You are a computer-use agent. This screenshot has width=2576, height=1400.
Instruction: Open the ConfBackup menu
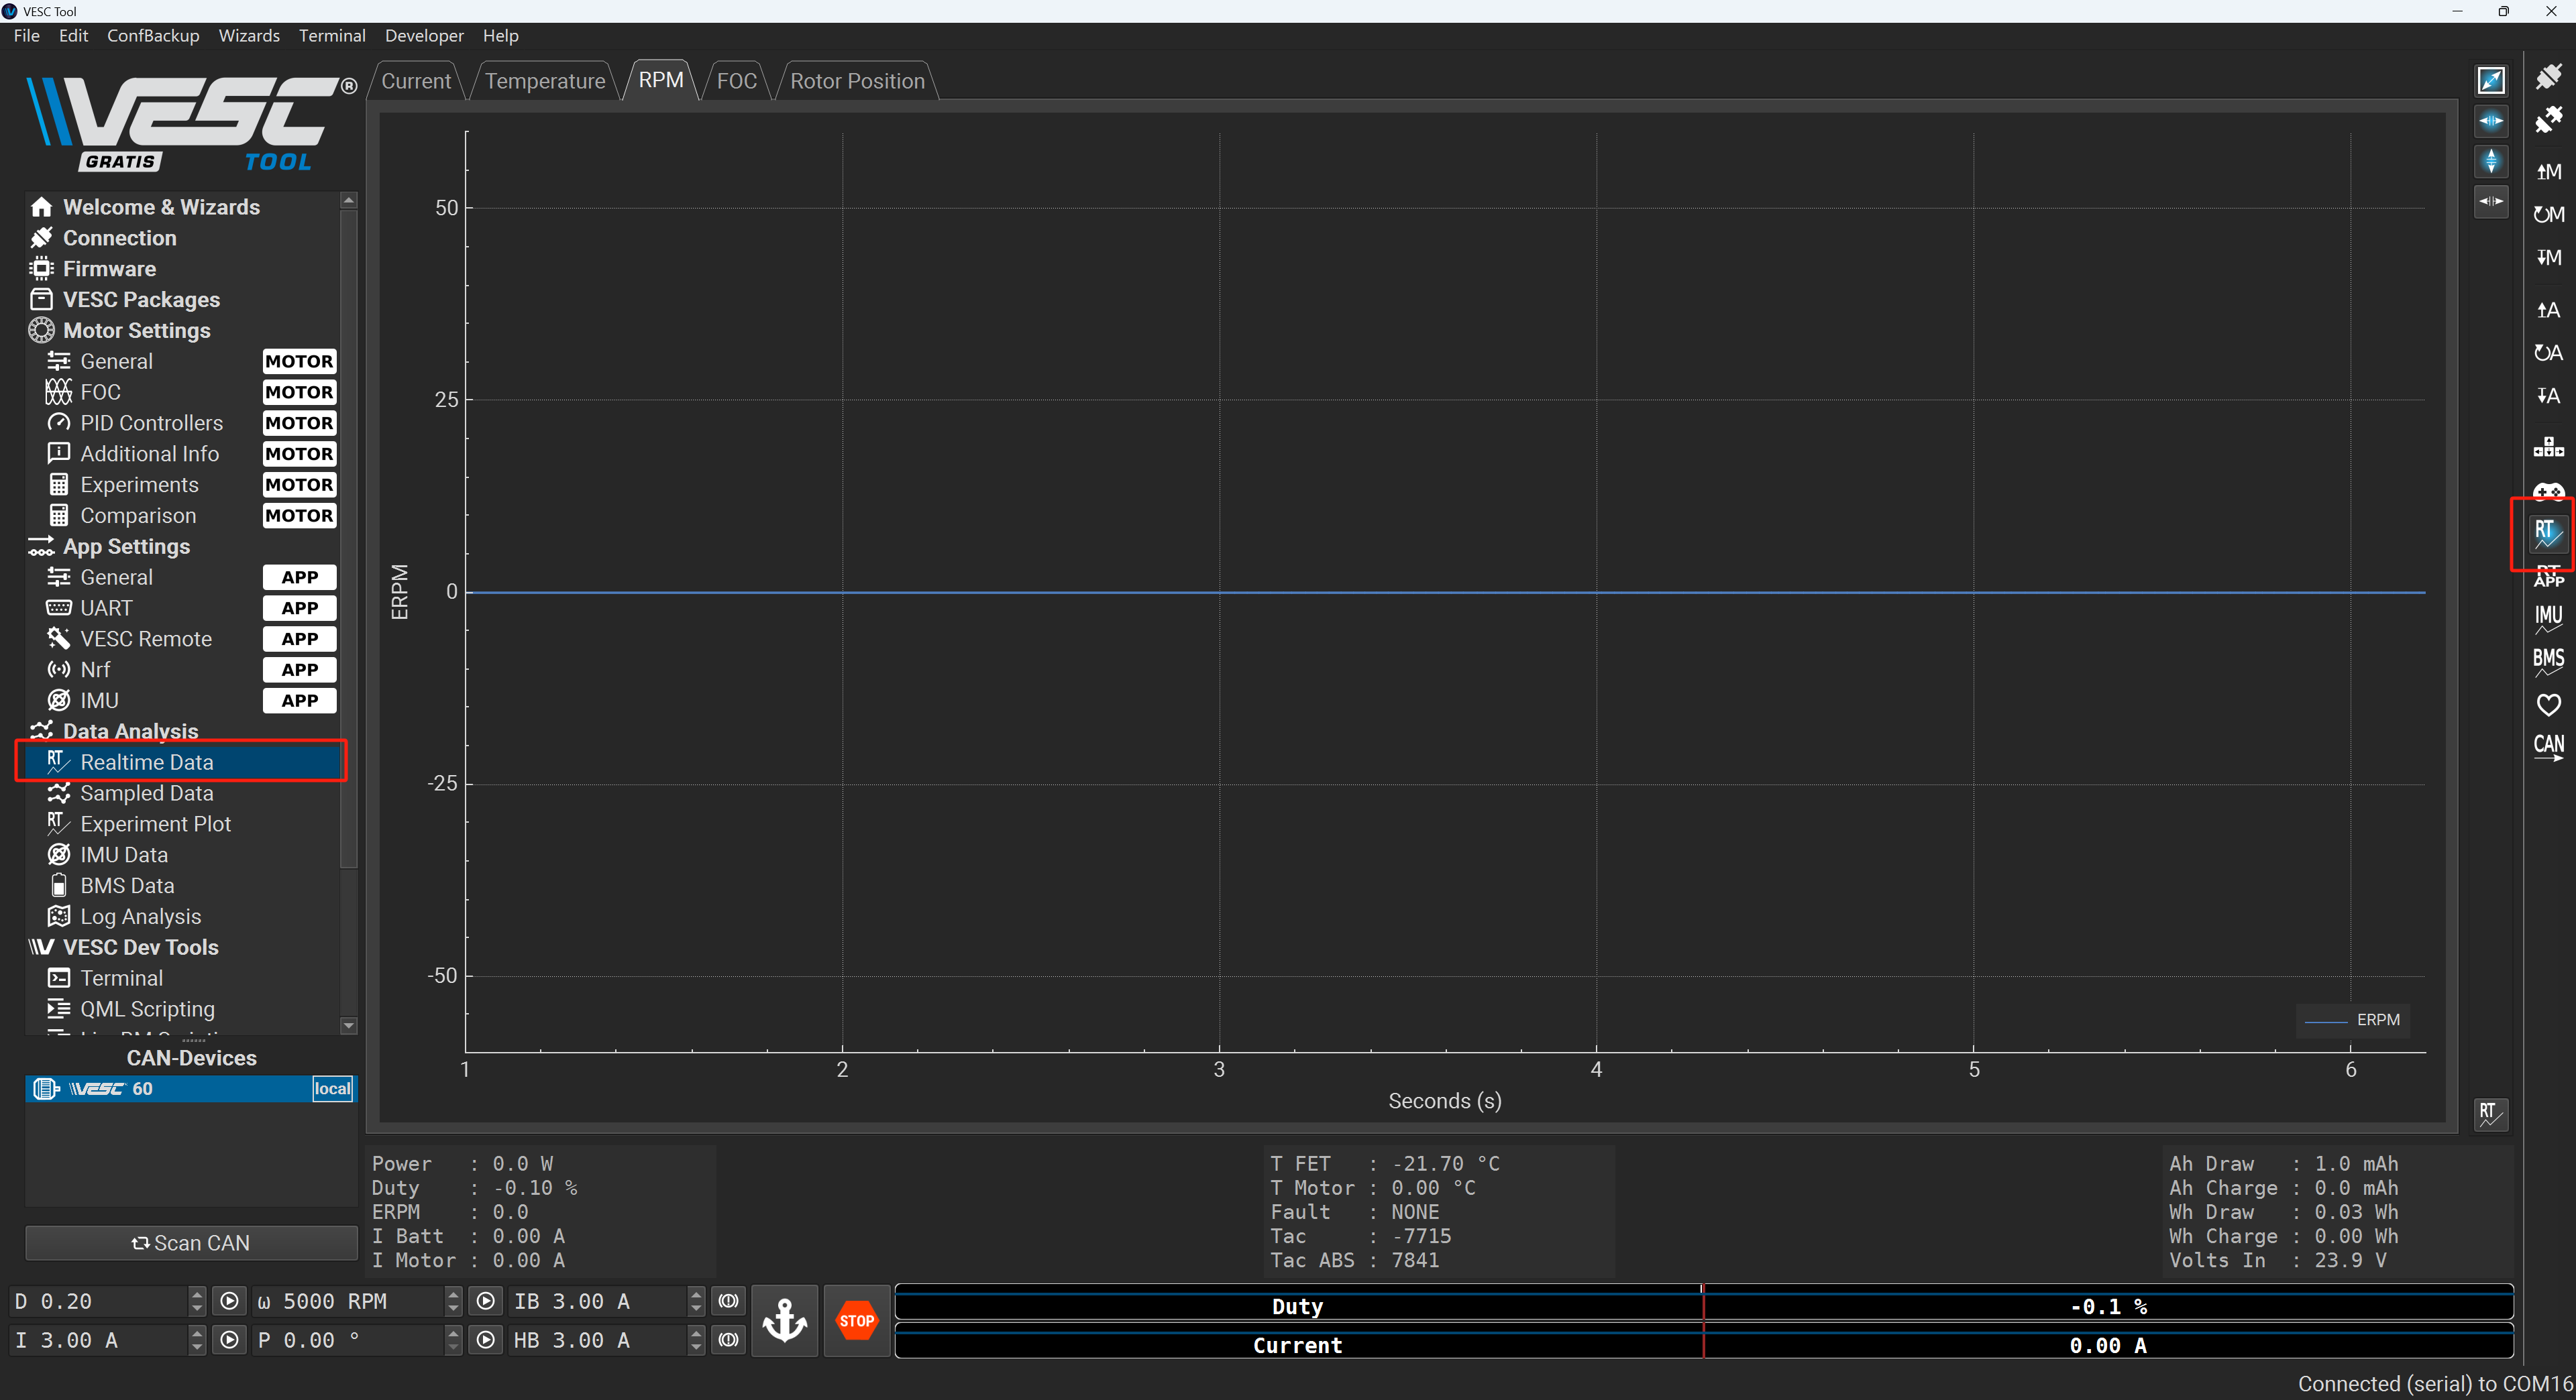tap(153, 36)
